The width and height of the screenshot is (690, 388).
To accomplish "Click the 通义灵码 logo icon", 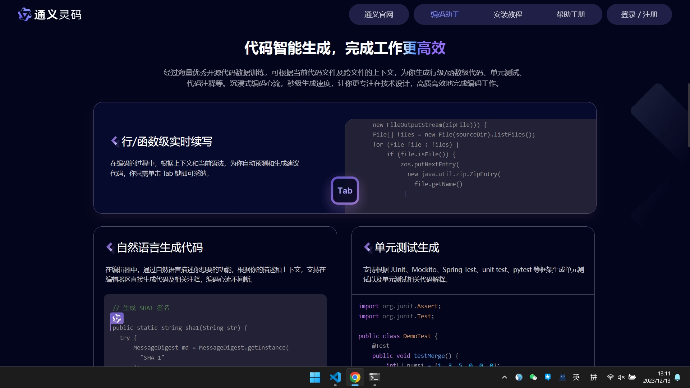I will [x=25, y=14].
